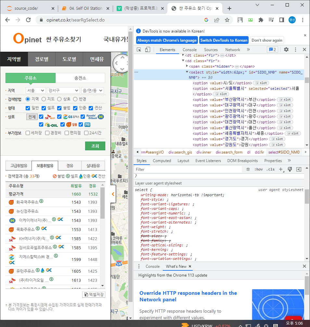The width and height of the screenshot is (310, 327).
Task: Open the drawer three-dot menu beside Console
Action: coord(139,266)
